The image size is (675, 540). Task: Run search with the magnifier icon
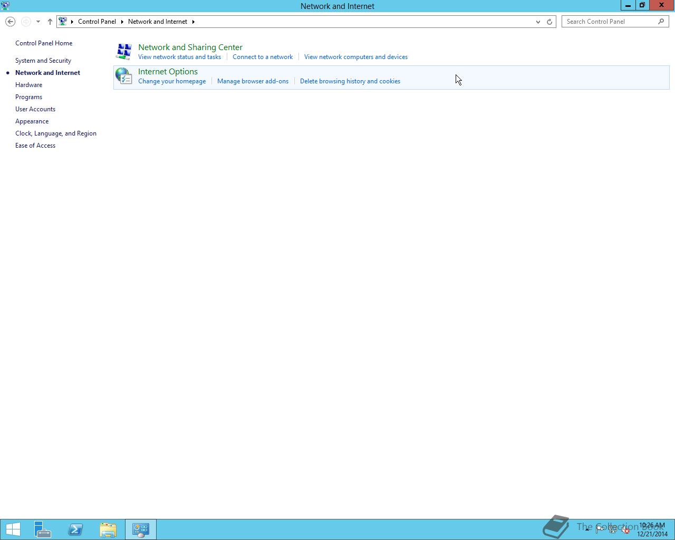[661, 22]
